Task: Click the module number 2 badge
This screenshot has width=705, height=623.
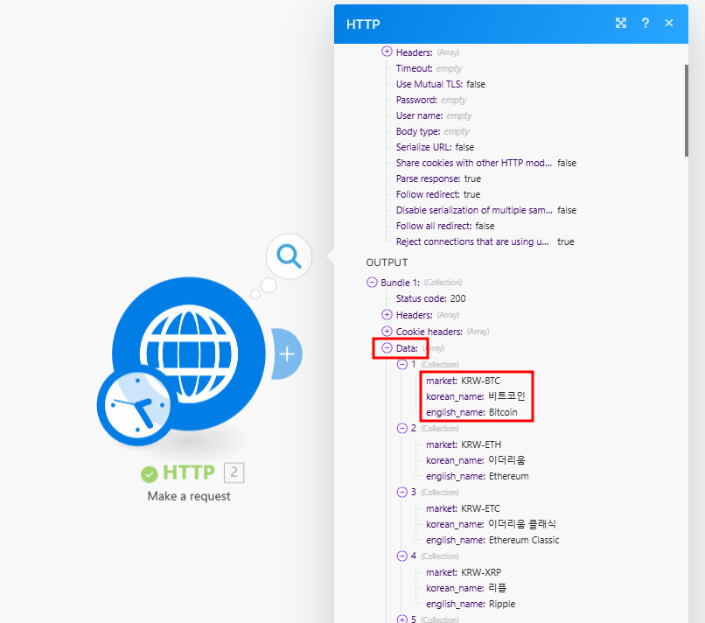Action: coord(234,472)
